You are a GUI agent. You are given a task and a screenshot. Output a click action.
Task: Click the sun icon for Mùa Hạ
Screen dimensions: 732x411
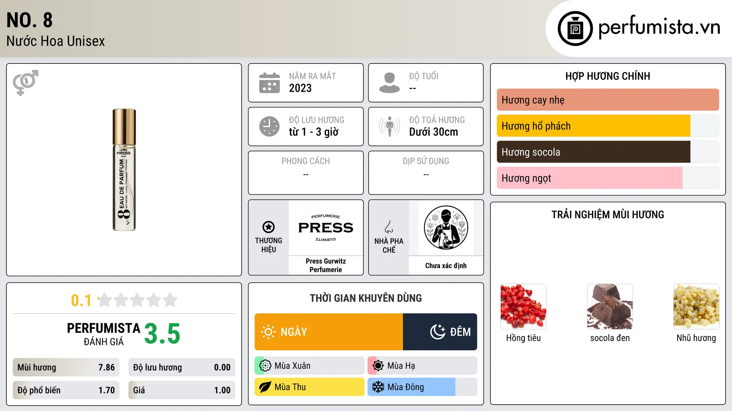pos(378,366)
